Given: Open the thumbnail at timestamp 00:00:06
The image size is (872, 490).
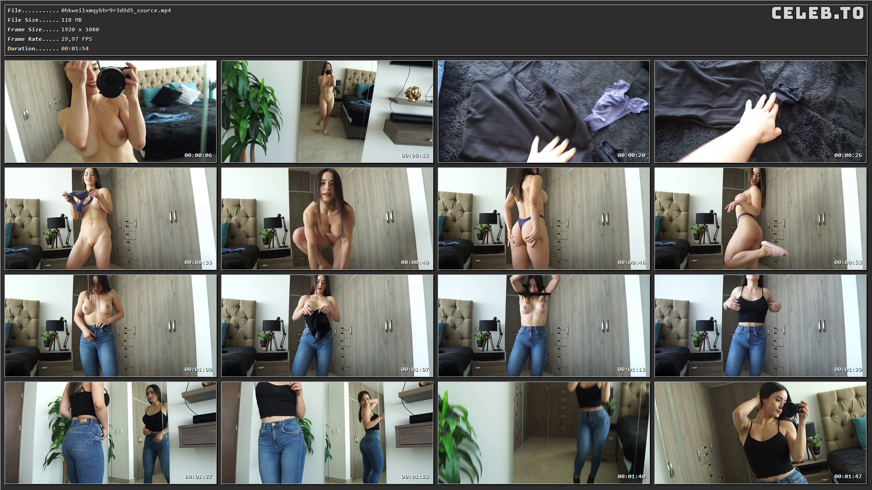Looking at the screenshot, I should (110, 112).
